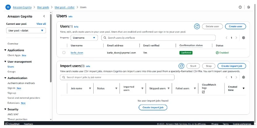Sort by Created time column
Viewport: 257px width, 128px height.
point(243,88)
